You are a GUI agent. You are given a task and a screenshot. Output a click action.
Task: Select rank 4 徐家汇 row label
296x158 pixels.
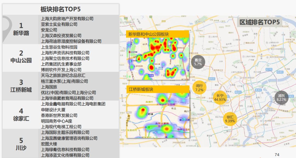pos(21,115)
